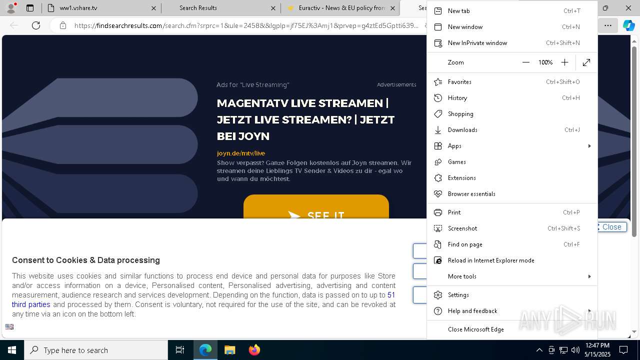This screenshot has height=360, width=640.
Task: Close the Euractiv tab
Action: point(392,8)
